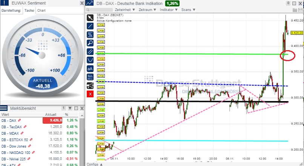Close the Marktübersicht panel

(x=82, y=108)
